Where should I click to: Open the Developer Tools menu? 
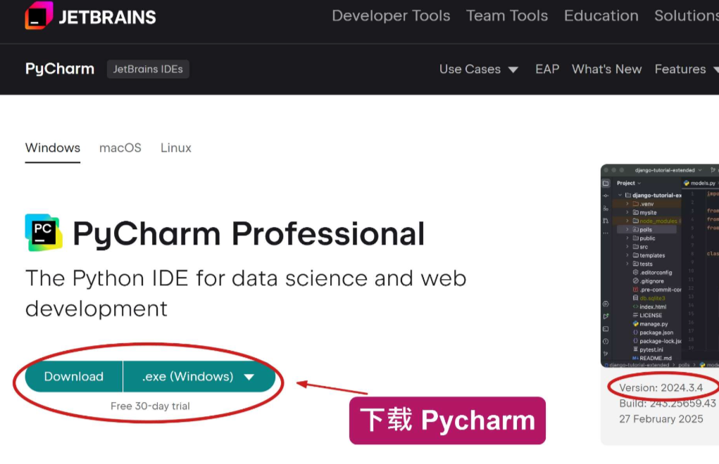(x=391, y=15)
